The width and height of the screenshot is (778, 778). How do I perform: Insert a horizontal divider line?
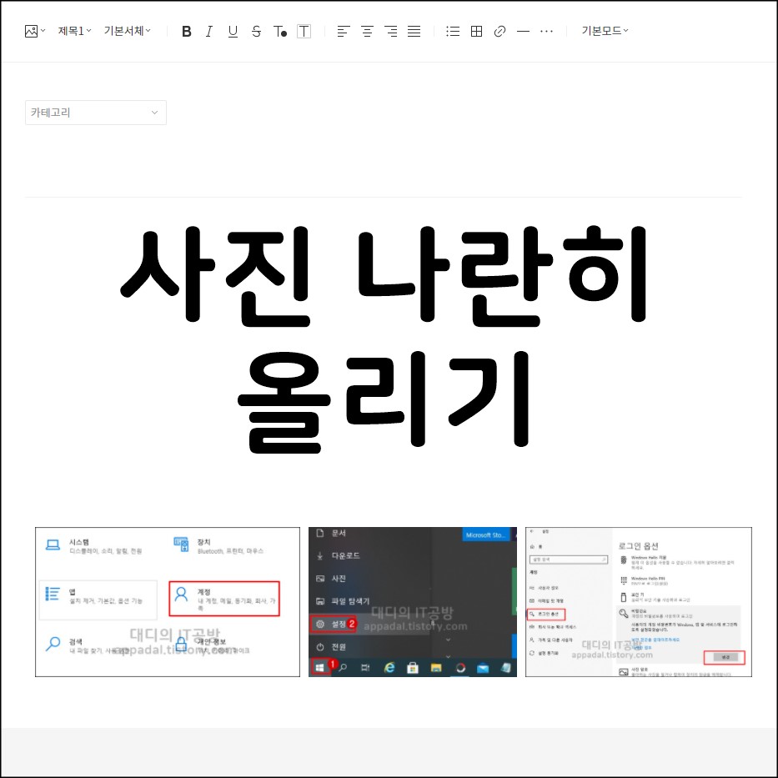(523, 31)
